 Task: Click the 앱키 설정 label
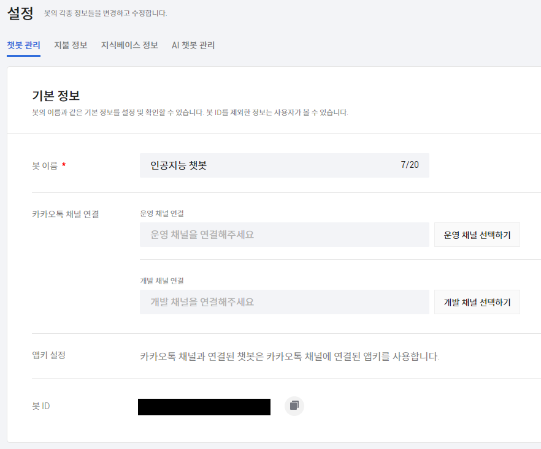(x=48, y=355)
